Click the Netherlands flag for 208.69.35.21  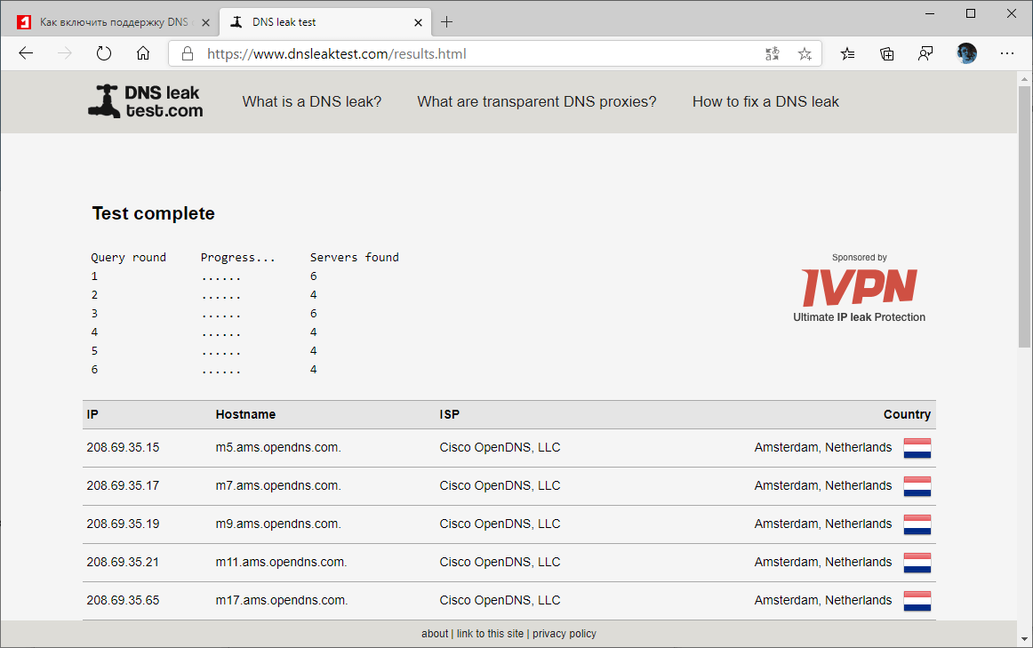click(x=917, y=563)
